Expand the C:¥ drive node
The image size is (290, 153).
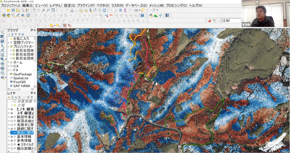coord(8,66)
